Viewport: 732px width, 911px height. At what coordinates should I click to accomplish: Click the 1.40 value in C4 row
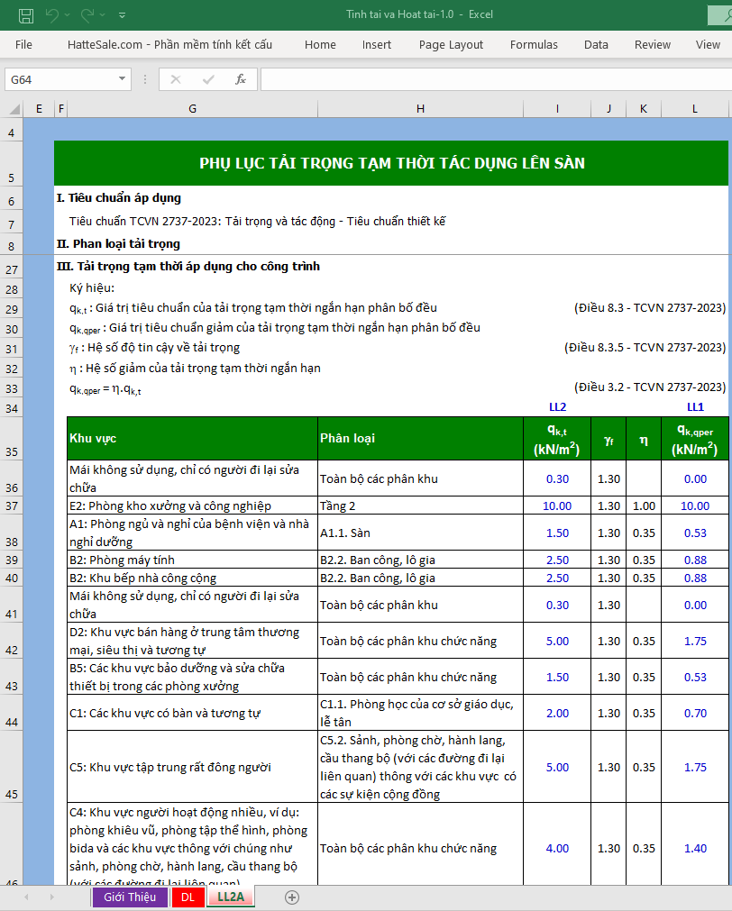[x=695, y=848]
